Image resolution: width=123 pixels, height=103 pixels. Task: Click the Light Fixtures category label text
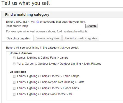tap(59, 64)
